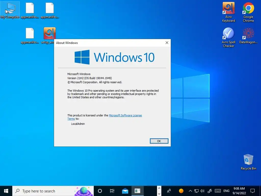The width and height of the screenshot is (261, 196).
Task: Open clock showing 9:08 AM 9/14/2022
Action: pos(239,191)
